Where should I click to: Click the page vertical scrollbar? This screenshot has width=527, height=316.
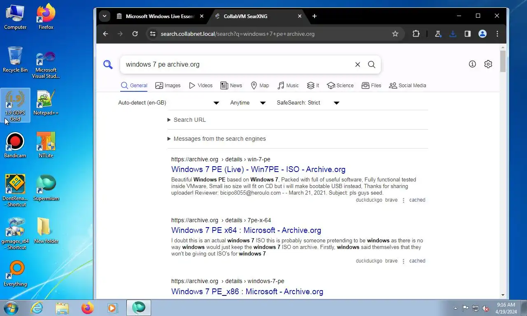click(x=503, y=62)
